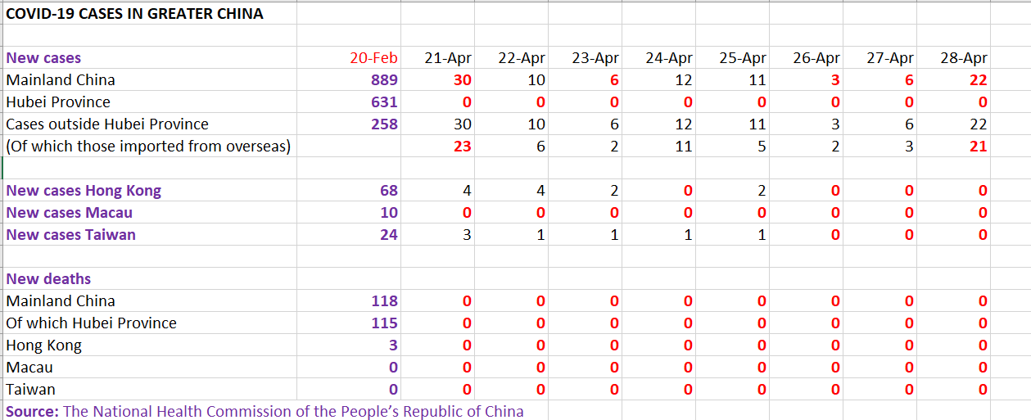Viewport: 1031px width, 420px height.
Task: Click the Hubei Province 20-Feb value 631
Action: tap(383, 102)
